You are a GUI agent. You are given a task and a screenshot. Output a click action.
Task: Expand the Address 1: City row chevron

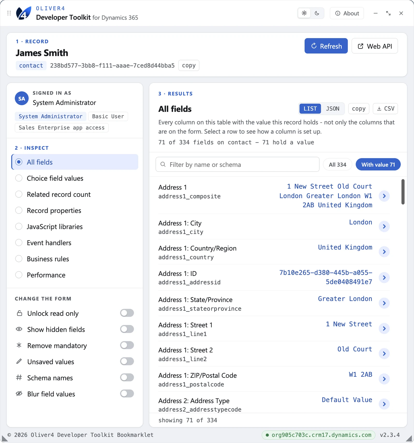coord(384,226)
